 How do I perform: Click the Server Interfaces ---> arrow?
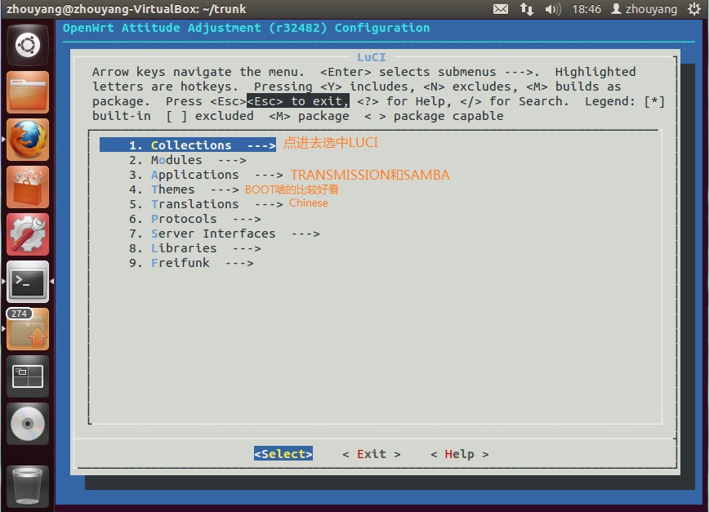[305, 234]
